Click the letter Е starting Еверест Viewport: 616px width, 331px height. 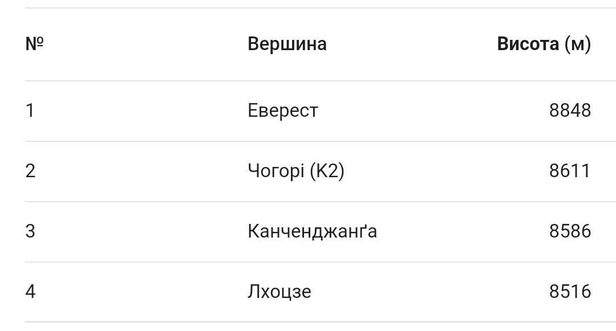click(x=253, y=110)
